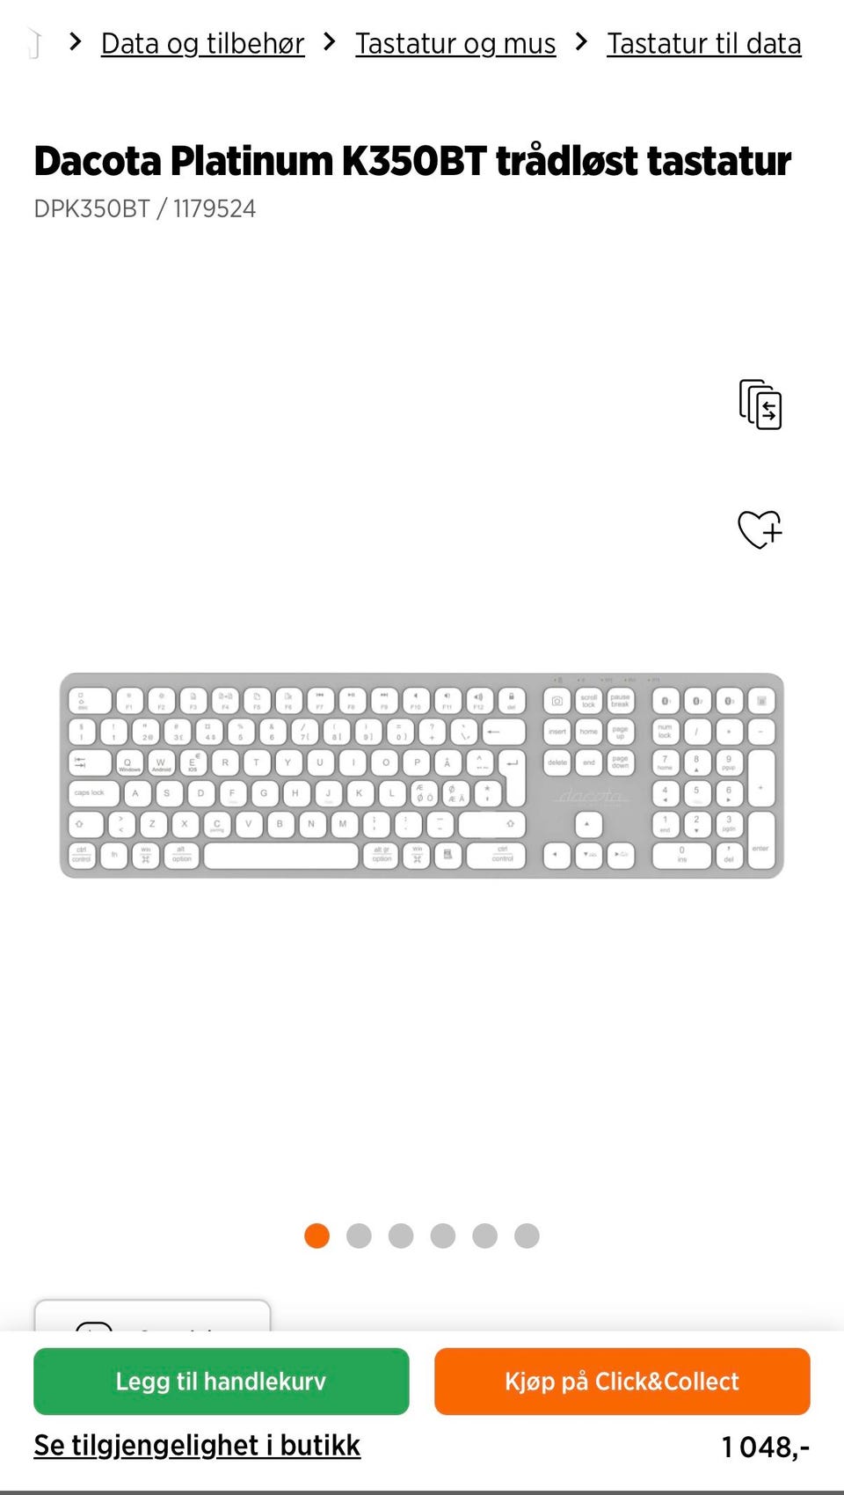Screen dimensions: 844x1495
Task: Open Data og tilbehør breadcrumb
Action: click(x=202, y=43)
